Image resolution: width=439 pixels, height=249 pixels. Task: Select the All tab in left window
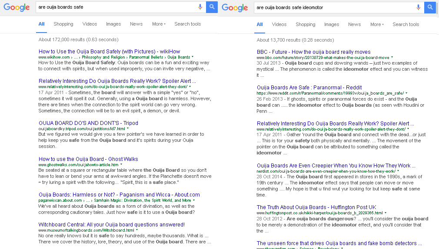pos(41,24)
